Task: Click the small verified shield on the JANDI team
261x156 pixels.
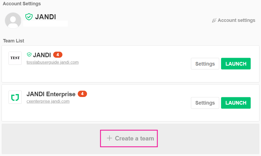Action: click(x=29, y=55)
